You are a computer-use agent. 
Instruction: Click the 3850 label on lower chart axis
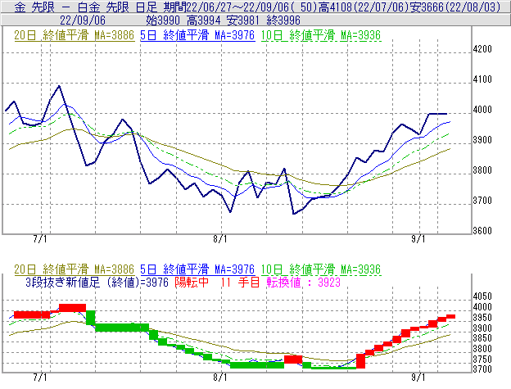pos(482,338)
